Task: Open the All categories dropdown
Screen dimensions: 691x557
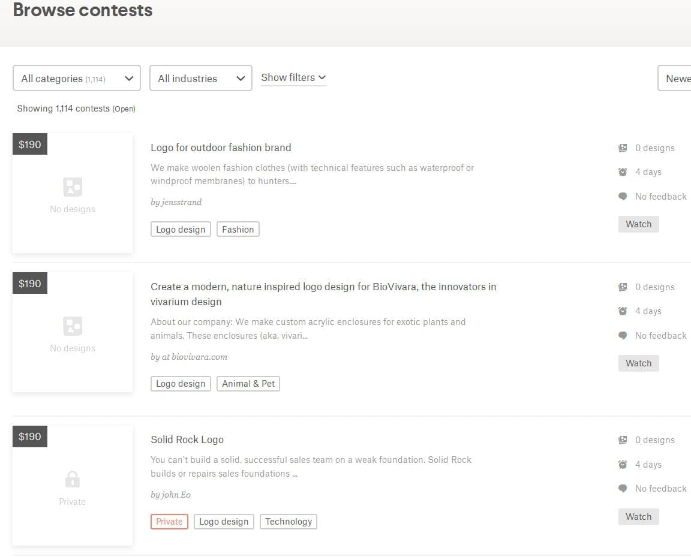Action: click(x=77, y=78)
